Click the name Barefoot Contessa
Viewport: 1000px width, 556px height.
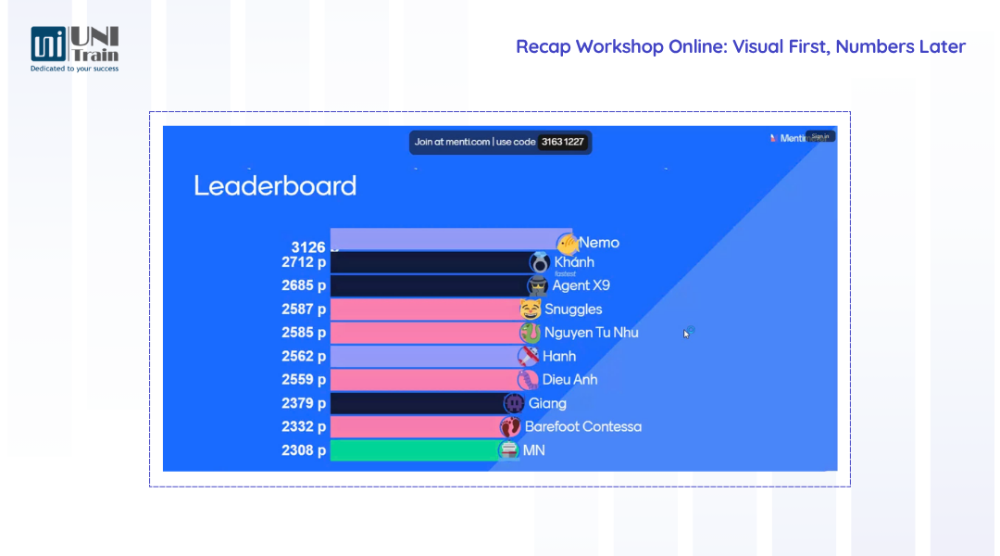tap(583, 427)
